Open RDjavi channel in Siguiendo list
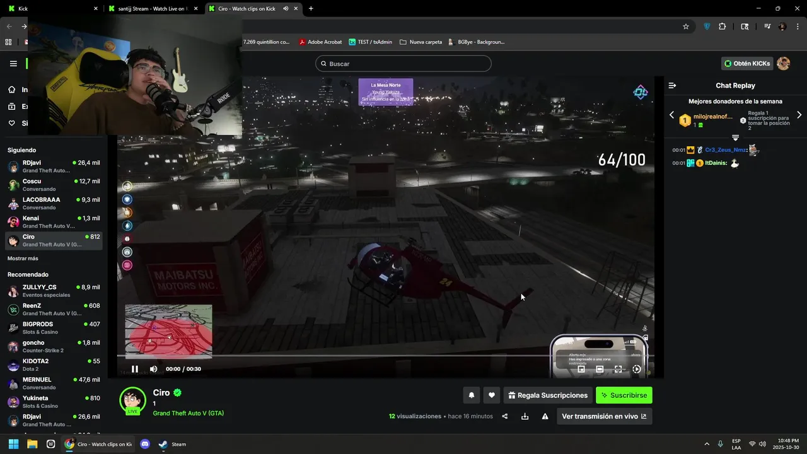 click(x=54, y=166)
